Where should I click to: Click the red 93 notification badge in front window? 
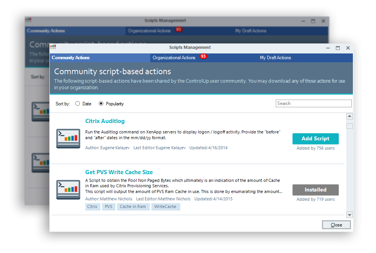[203, 57]
